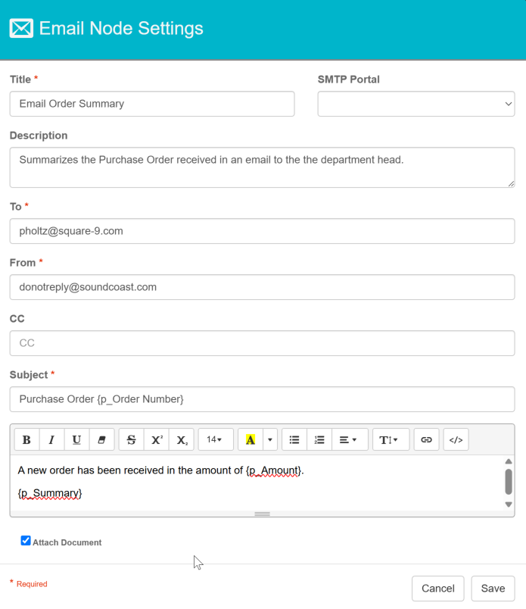Expand the paragraph alignment dropdown
Image resolution: width=526 pixels, height=609 pixels.
click(349, 440)
